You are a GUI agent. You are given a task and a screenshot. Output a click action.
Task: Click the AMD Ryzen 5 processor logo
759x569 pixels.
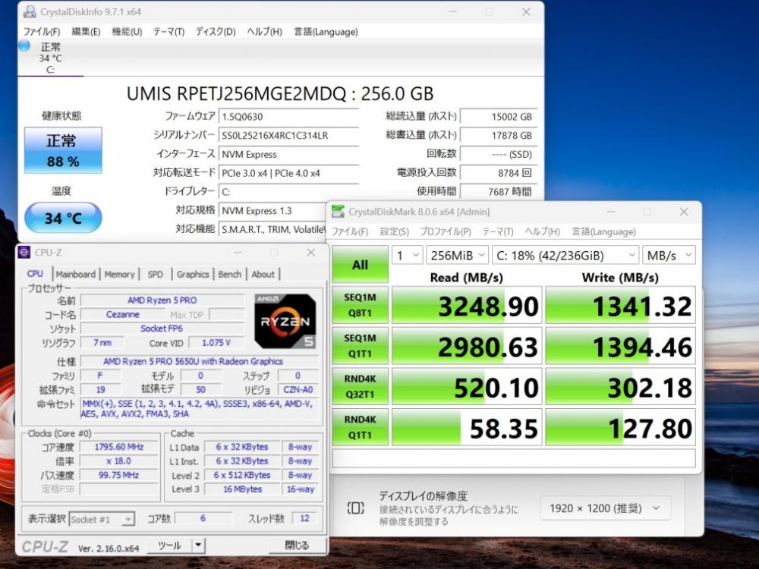285,321
